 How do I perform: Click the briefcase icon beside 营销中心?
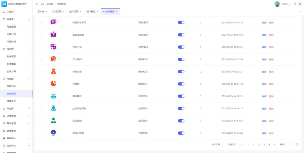[x=4, y=138]
